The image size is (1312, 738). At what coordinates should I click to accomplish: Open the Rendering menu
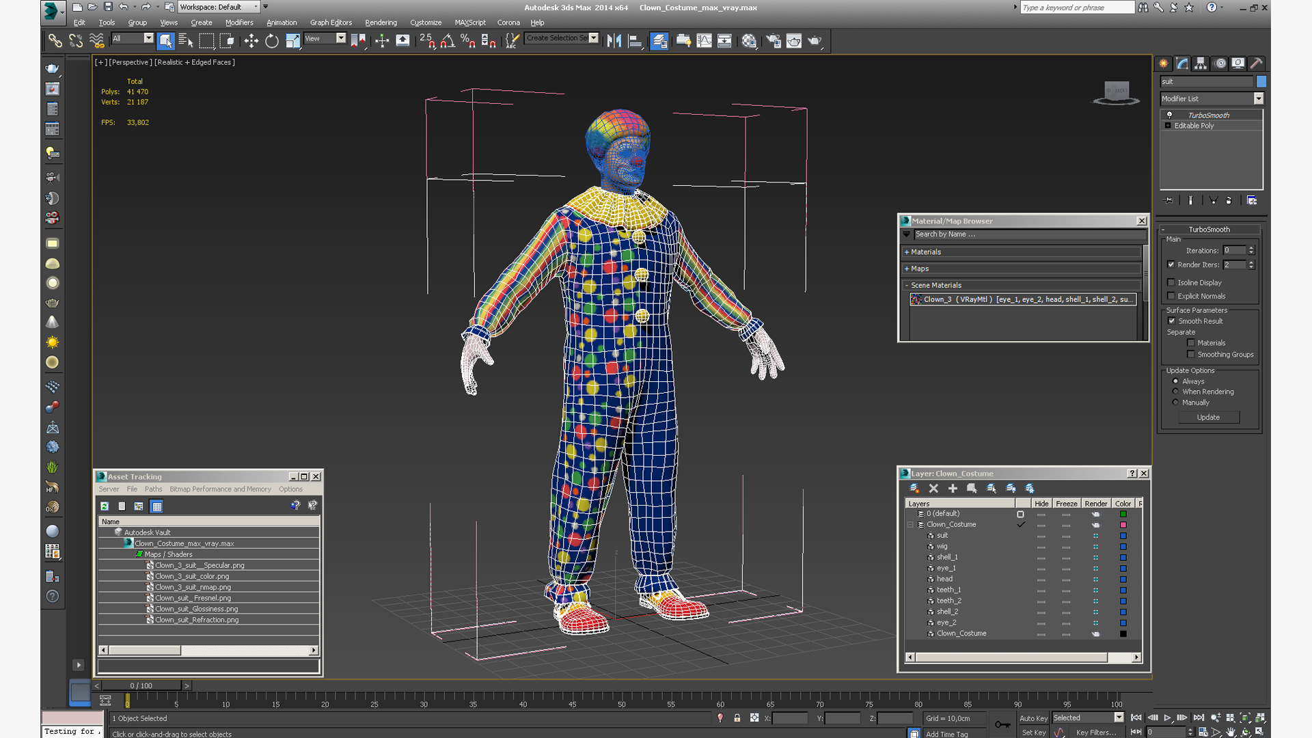(381, 23)
